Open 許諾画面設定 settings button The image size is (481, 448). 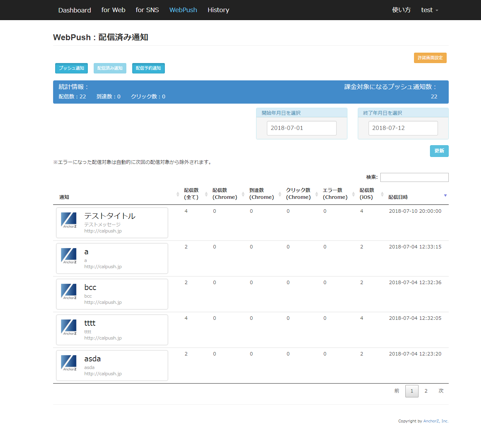pyautogui.click(x=430, y=58)
